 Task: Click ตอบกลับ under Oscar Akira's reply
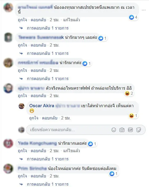(x=50, y=118)
